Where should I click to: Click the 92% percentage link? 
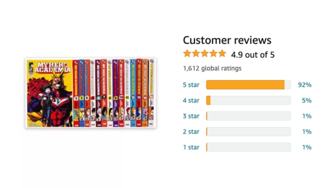click(305, 85)
